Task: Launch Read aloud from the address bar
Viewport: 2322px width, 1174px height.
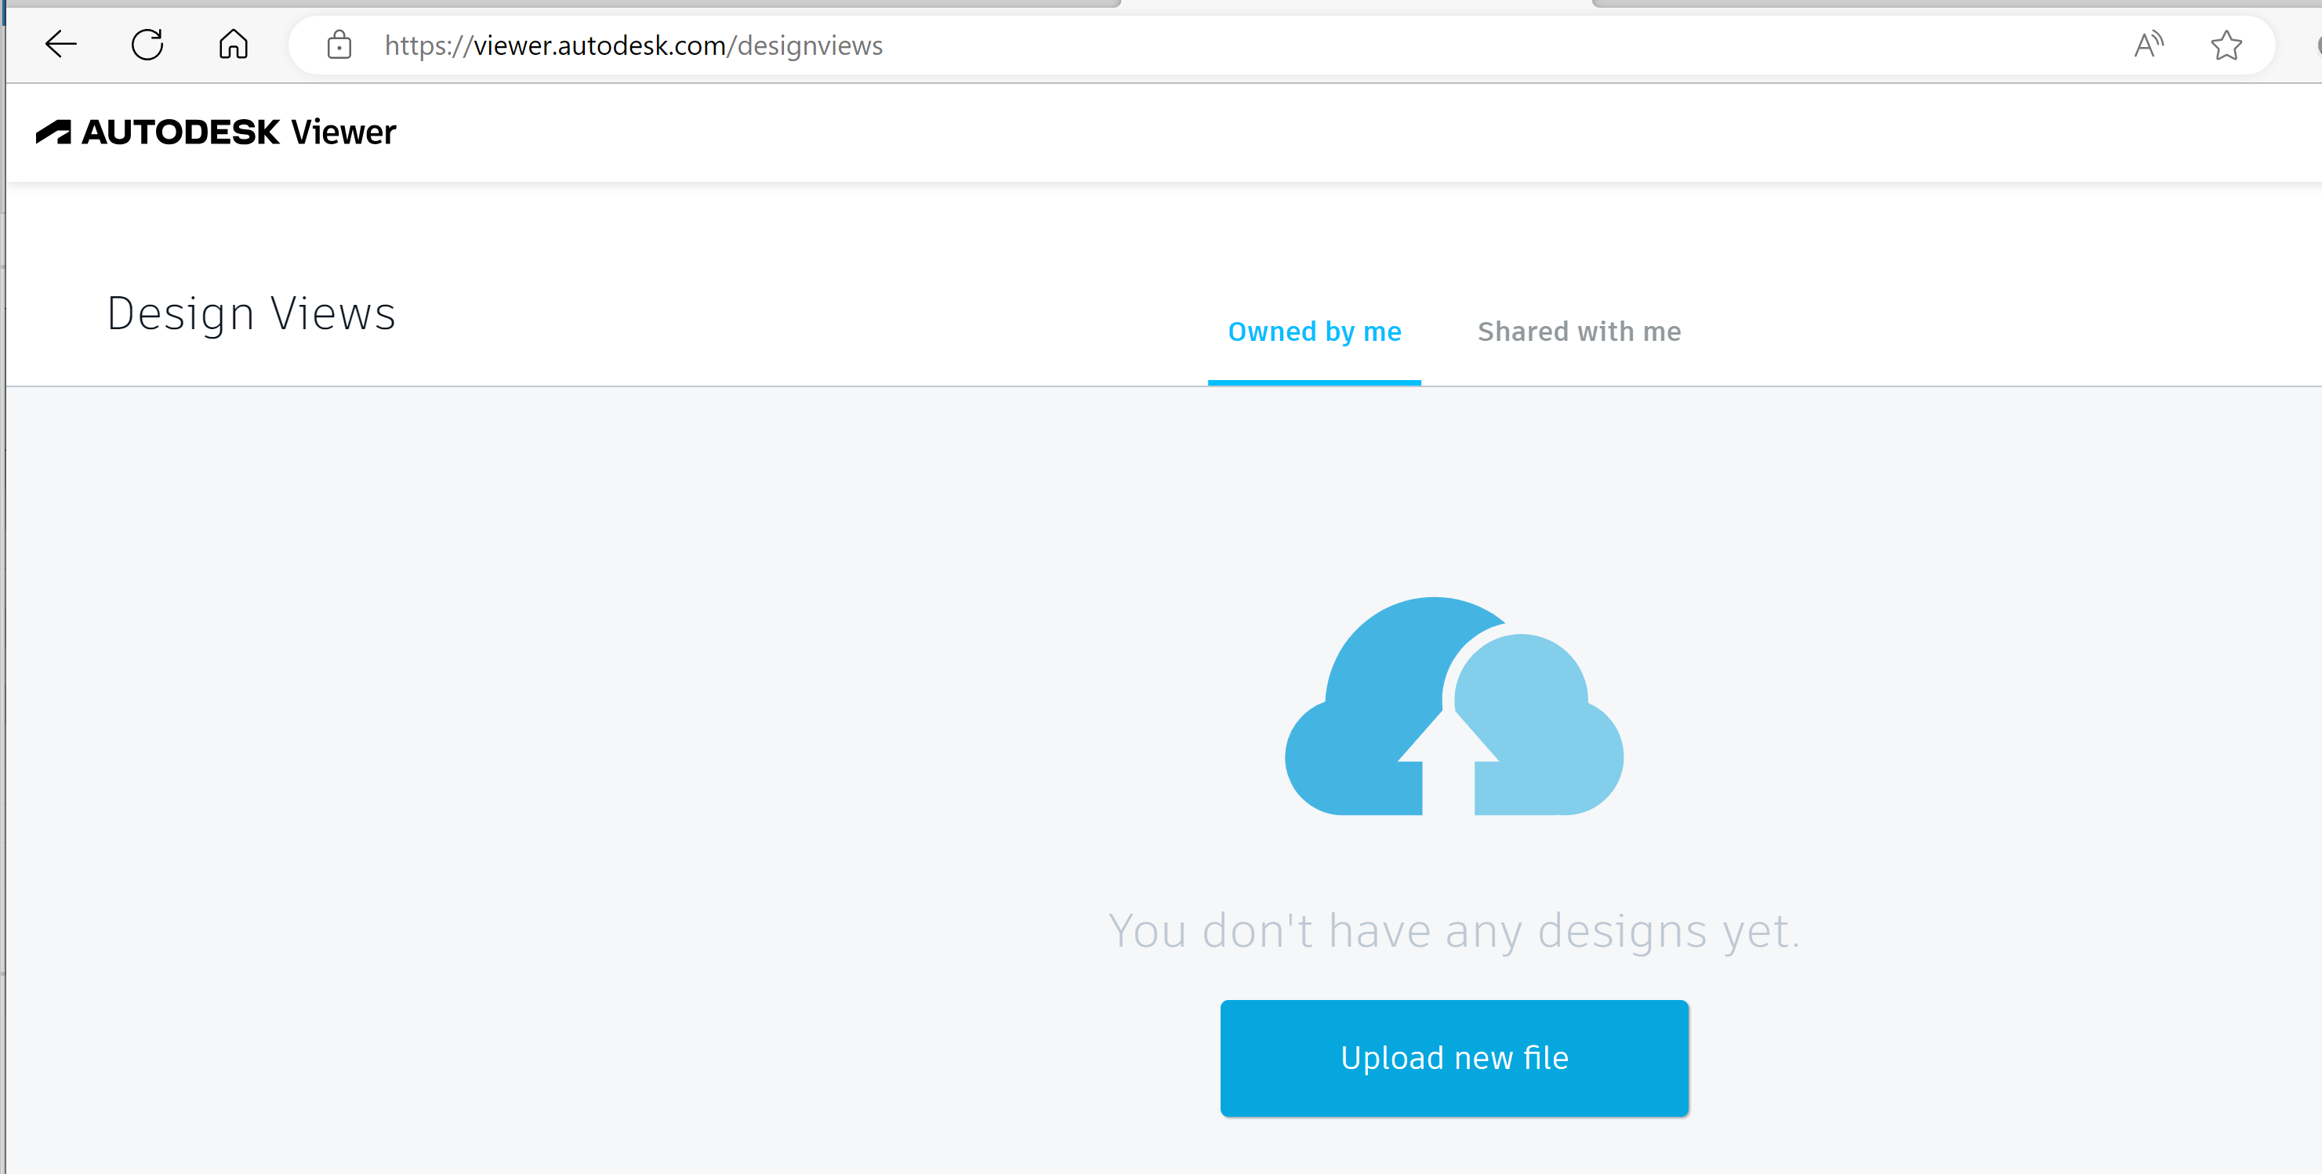Action: click(x=2148, y=45)
